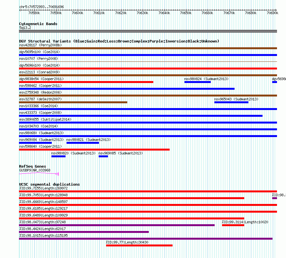
Task: Select the nsv965043 (Sudmant2013) blue bar
Action: click(x=231, y=102)
